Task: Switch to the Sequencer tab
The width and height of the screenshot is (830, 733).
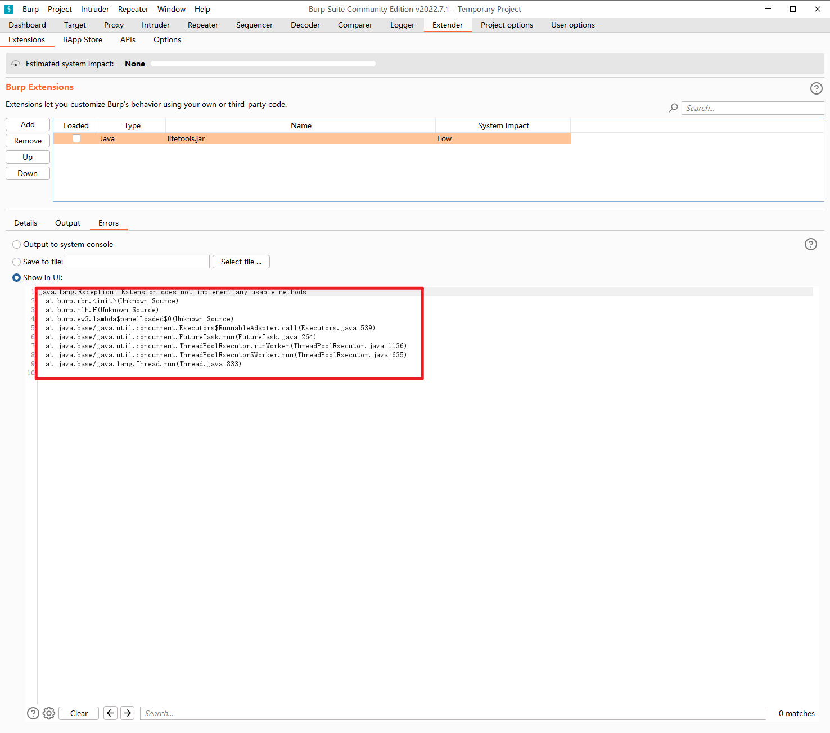Action: (x=254, y=25)
